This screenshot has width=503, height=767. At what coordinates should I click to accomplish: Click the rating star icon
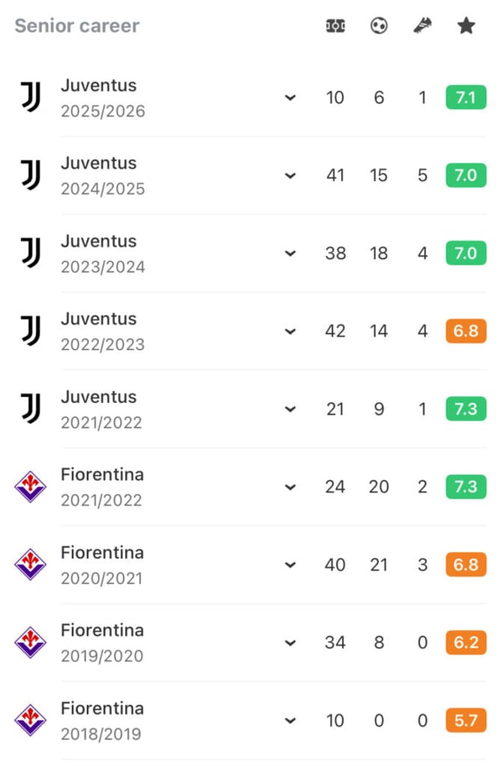(466, 26)
